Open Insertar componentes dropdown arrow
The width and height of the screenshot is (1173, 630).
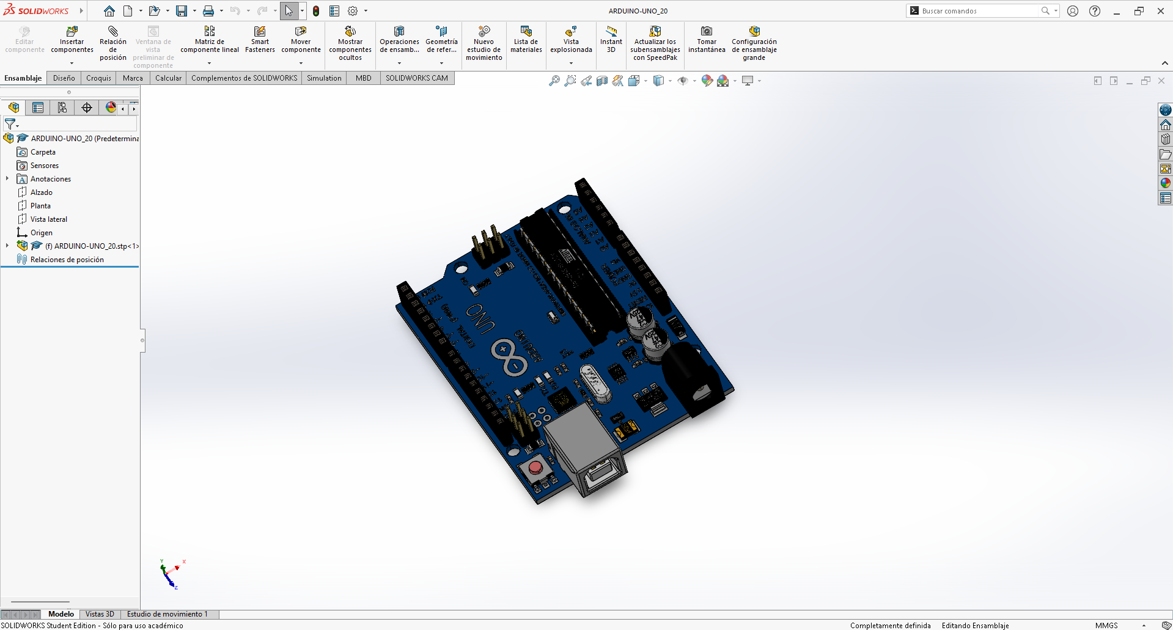72,63
